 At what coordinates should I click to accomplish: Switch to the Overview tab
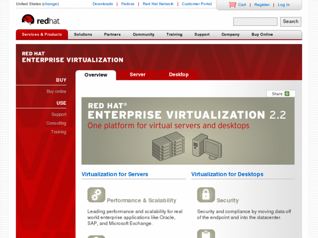[x=96, y=75]
